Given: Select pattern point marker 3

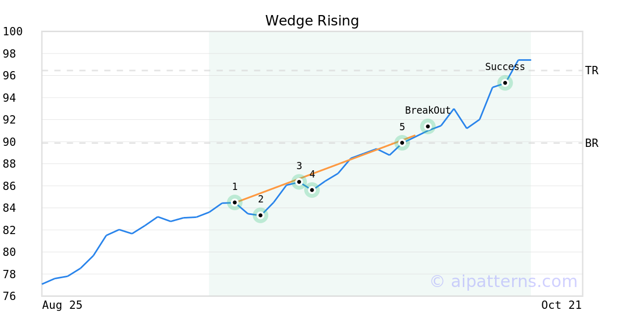Looking at the screenshot, I should (299, 182).
